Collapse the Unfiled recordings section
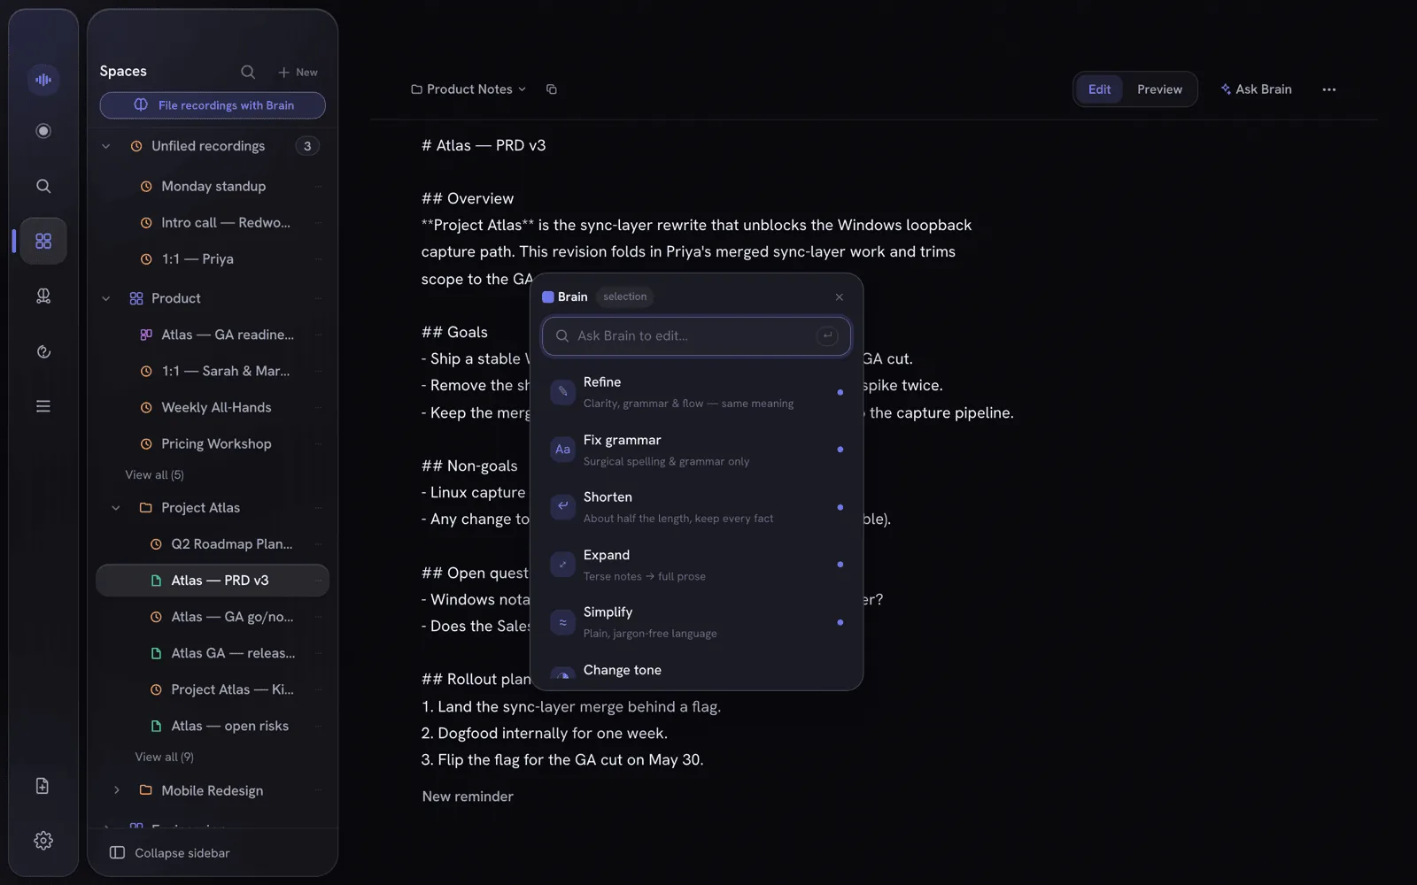The image size is (1417, 885). [106, 146]
